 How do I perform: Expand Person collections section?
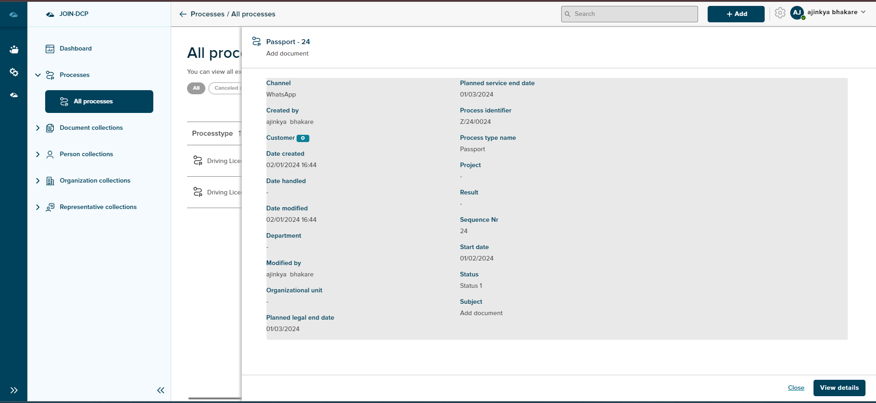tap(38, 154)
